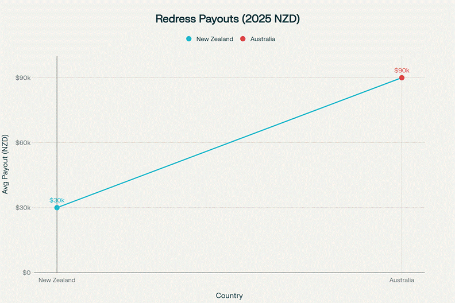Click the teal $30k data point label
455x303 pixels.
tap(57, 200)
